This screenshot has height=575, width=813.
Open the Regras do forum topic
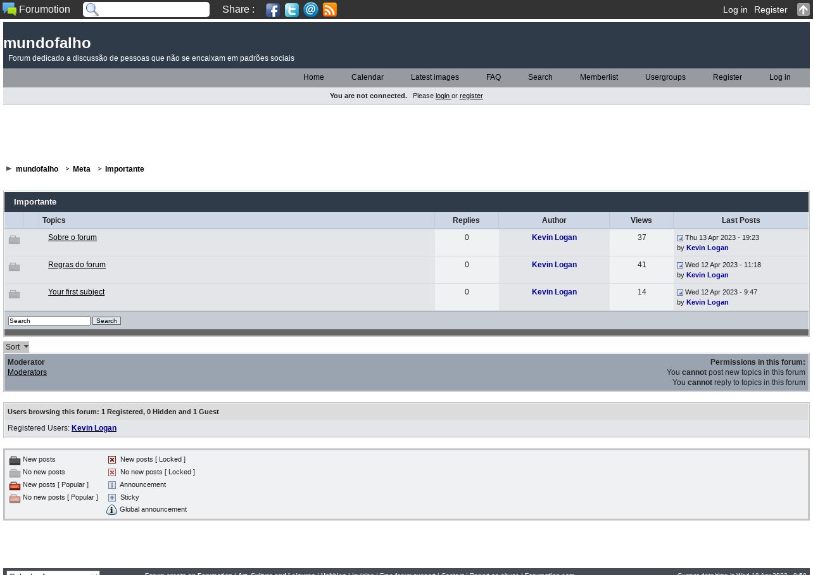coord(77,265)
